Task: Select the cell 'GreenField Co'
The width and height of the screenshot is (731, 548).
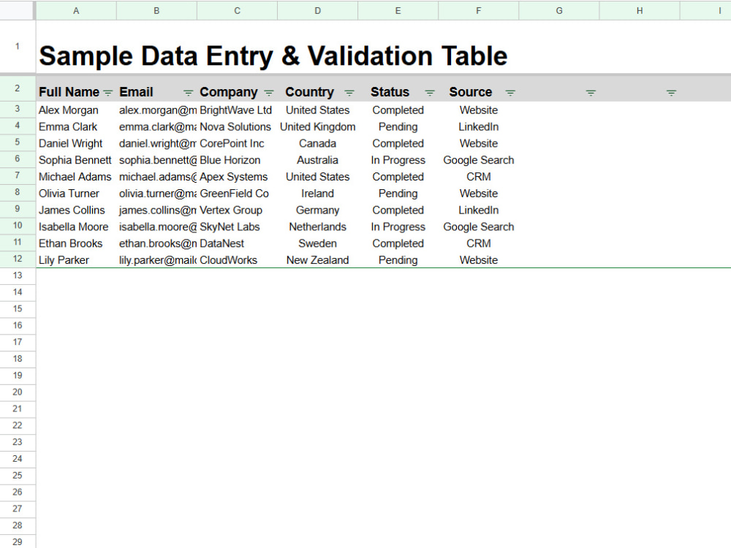Action: (x=238, y=194)
